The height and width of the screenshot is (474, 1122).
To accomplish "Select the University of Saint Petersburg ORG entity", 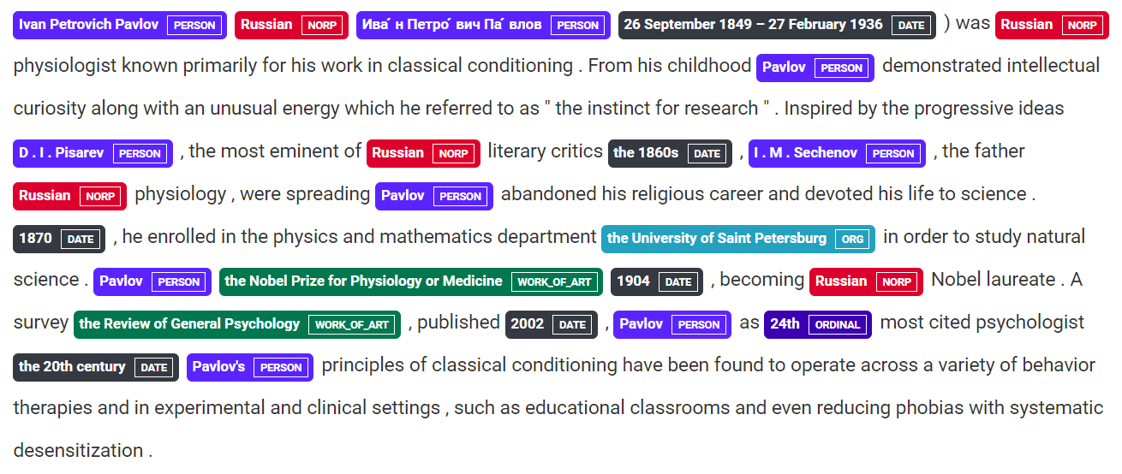I will 737,239.
